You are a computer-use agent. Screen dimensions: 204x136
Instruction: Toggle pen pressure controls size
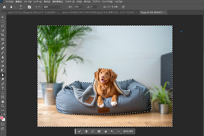[x=123, y=7]
